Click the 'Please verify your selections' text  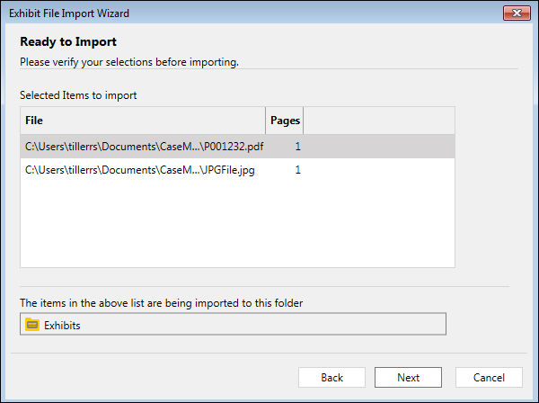pyautogui.click(x=129, y=62)
